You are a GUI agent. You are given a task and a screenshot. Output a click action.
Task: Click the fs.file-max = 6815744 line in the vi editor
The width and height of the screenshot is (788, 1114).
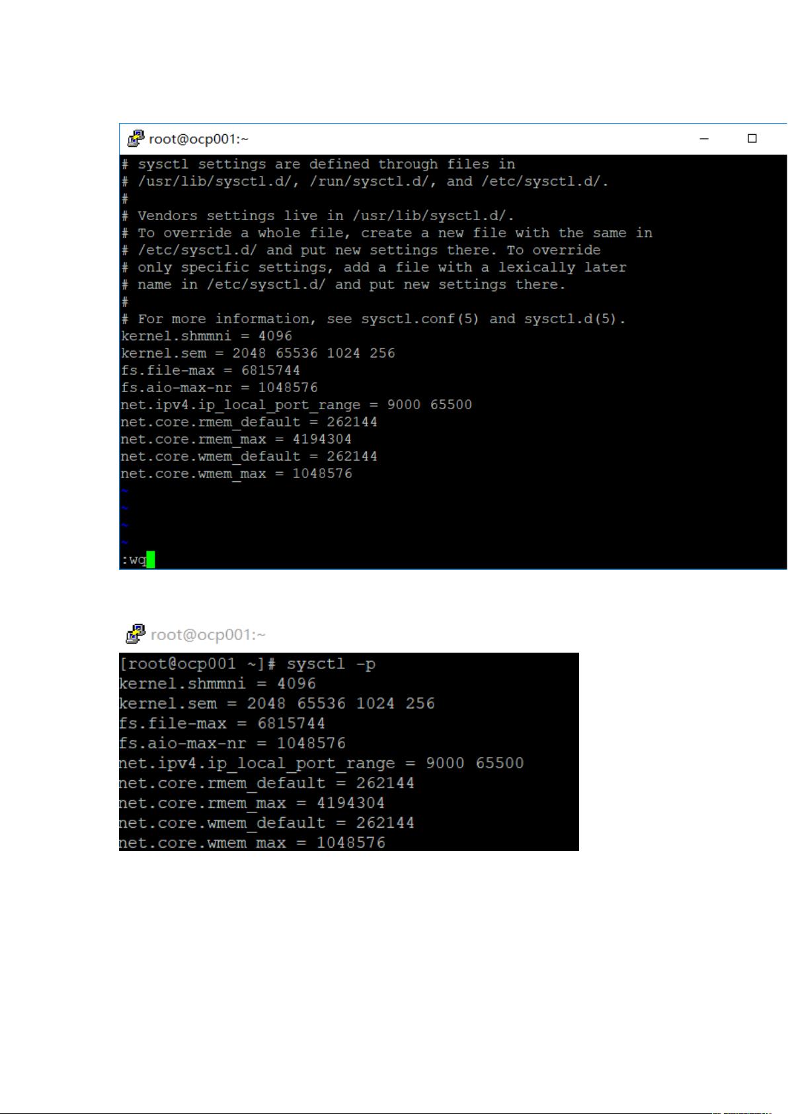coord(210,370)
